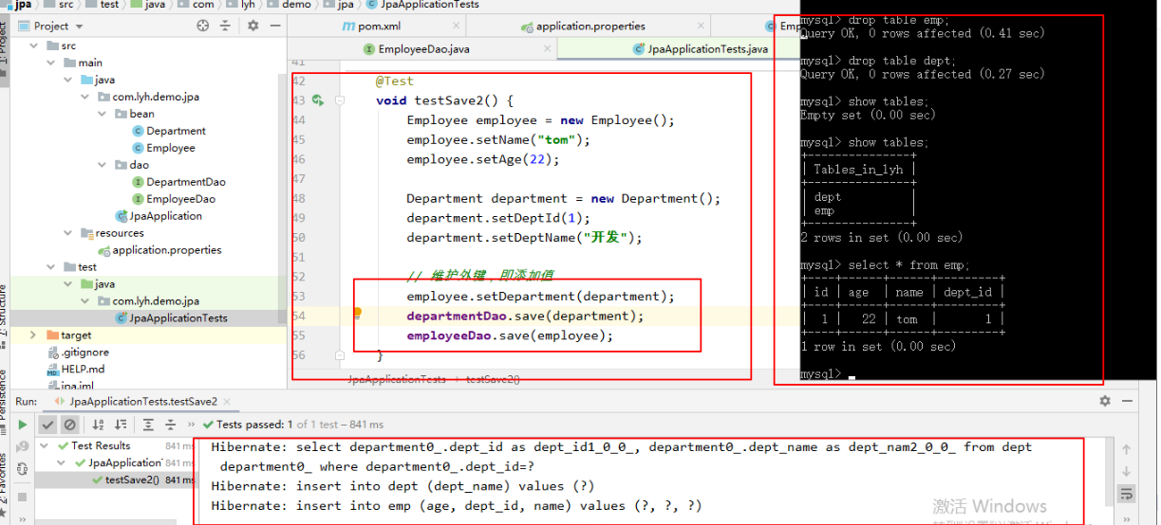Switch to application.properties editor tab

[x=589, y=26]
